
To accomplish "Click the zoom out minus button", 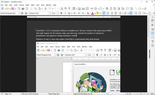I will pyautogui.click(x=134, y=94).
